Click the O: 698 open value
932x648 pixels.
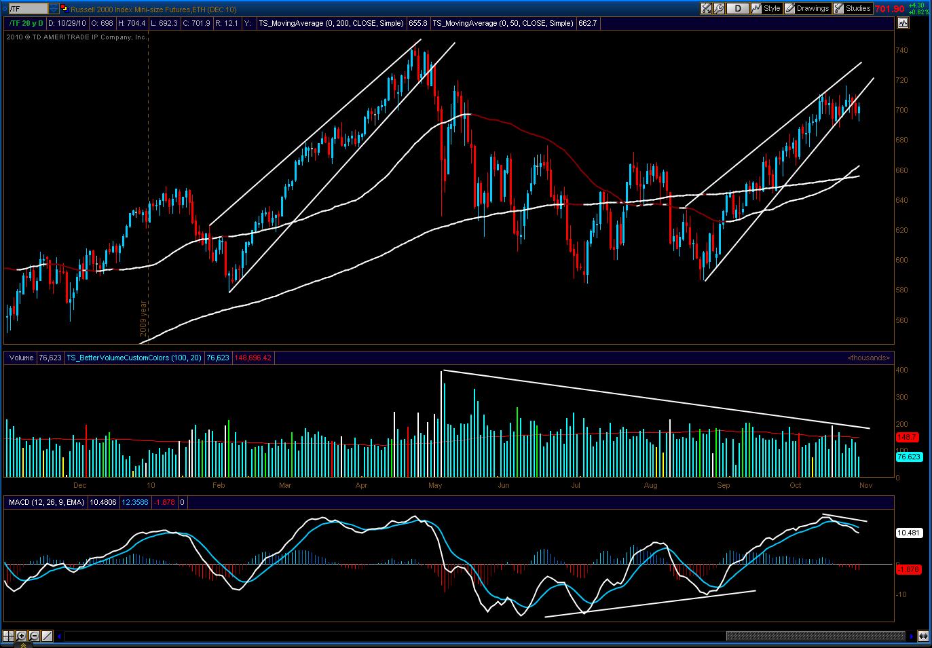[102, 23]
